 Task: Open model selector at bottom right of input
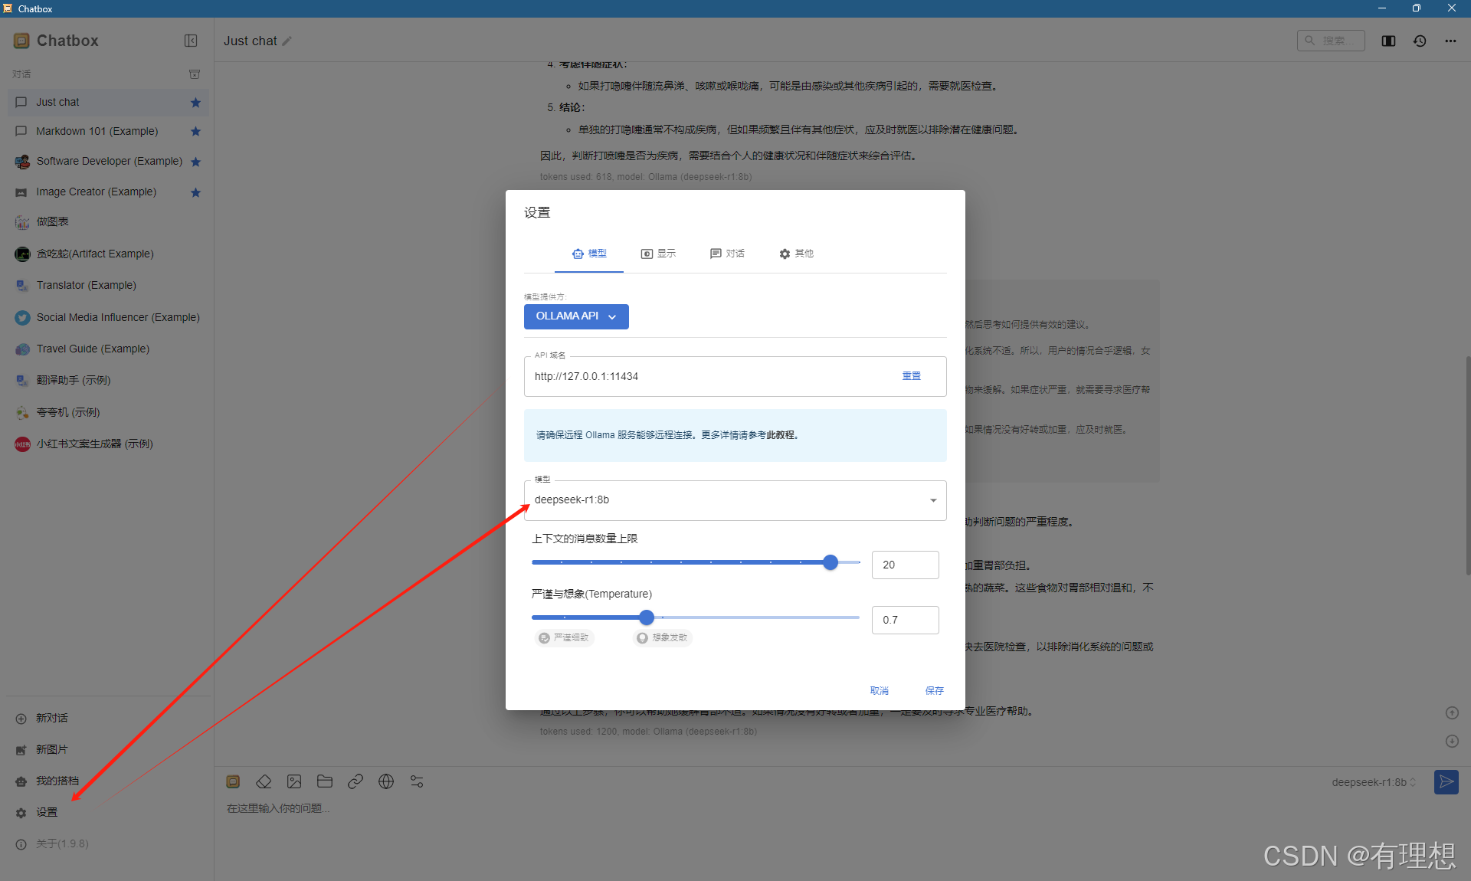[1373, 782]
